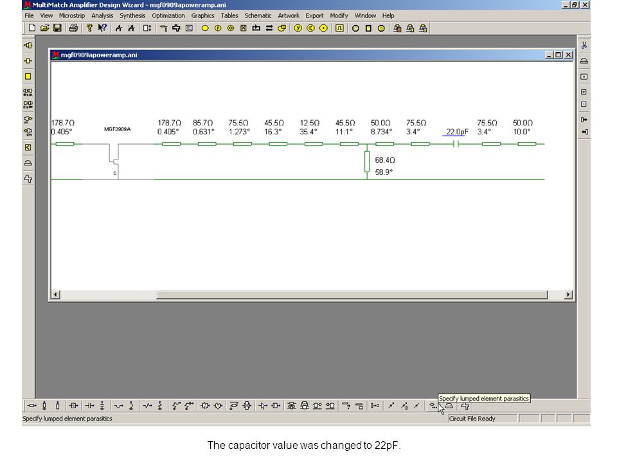The height and width of the screenshot is (463, 617).
Task: Click the 10.0° last line label
Action: pos(522,131)
